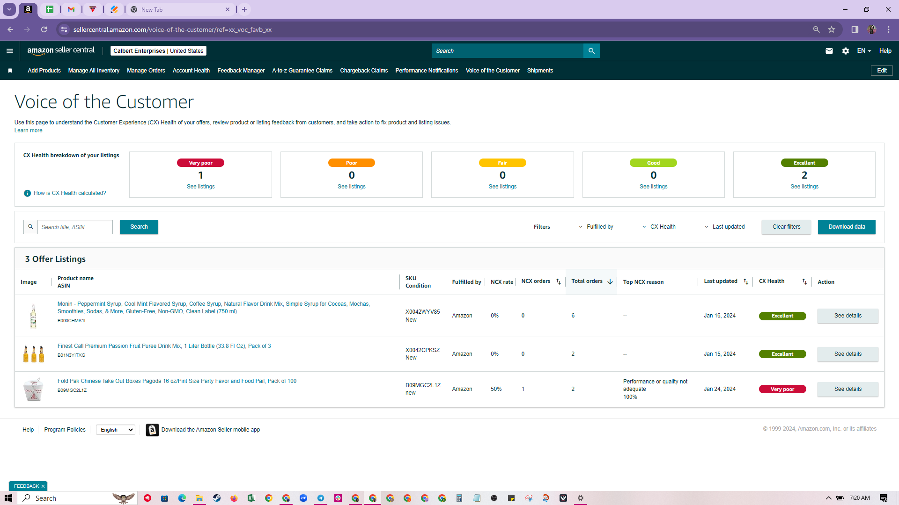Viewport: 899px width, 505px height.
Task: Open Excel from the taskbar
Action: pyautogui.click(x=251, y=498)
